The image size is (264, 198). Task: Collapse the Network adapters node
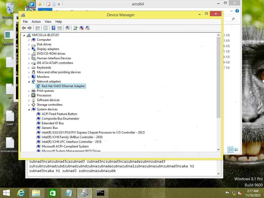click(29, 82)
